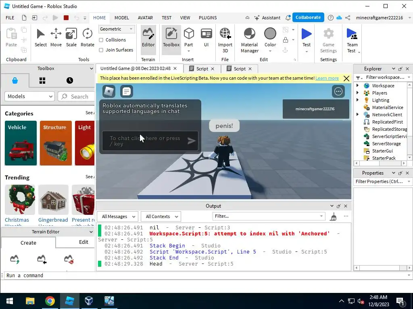Enable the Collisions checkbox
The image size is (413, 309).
101,40
